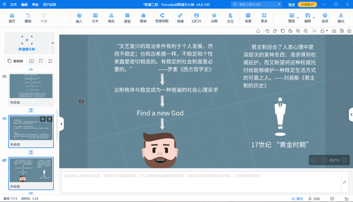Click the 升级账户 upgrade account button

point(307,5)
